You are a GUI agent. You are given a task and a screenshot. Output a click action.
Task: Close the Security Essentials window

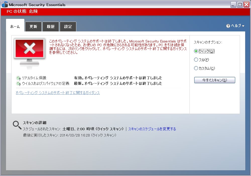coord(246,5)
